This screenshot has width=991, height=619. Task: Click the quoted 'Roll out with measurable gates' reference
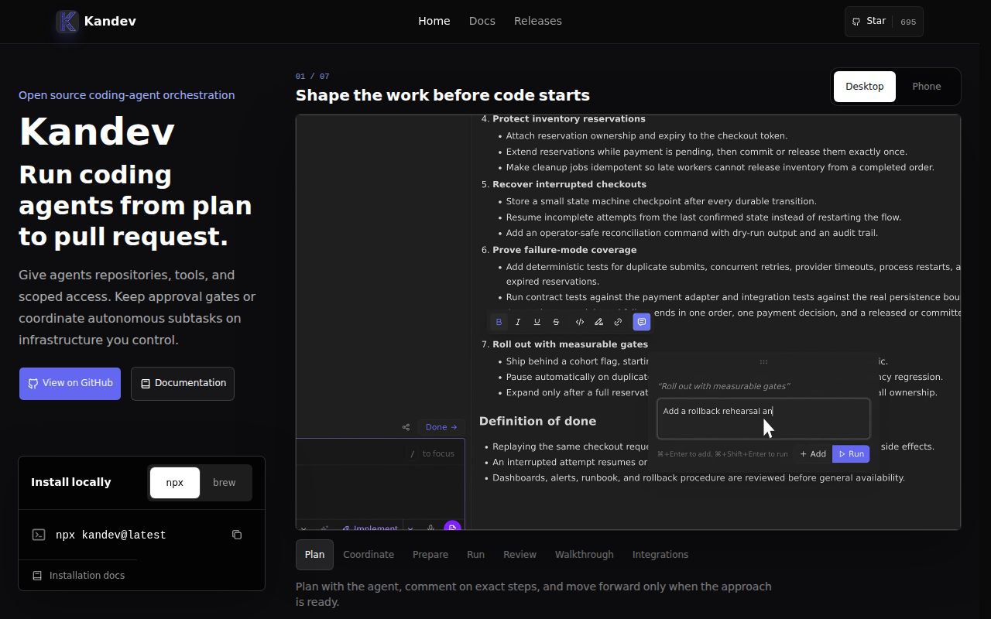pyautogui.click(x=724, y=386)
